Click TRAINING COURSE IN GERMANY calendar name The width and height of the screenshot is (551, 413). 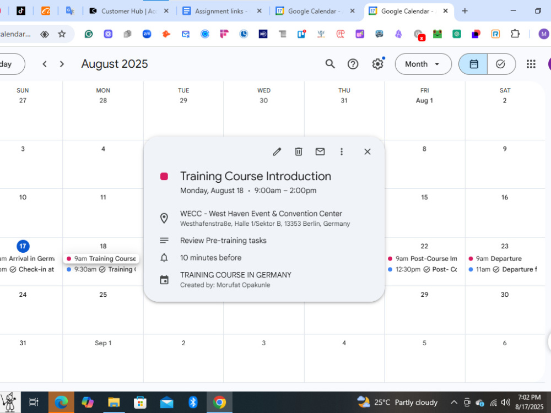[x=236, y=275]
